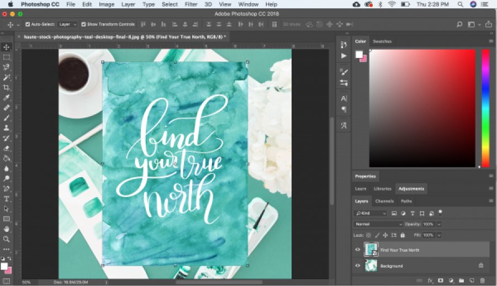Select the Dodge tool
The image size is (497, 286).
point(6,178)
